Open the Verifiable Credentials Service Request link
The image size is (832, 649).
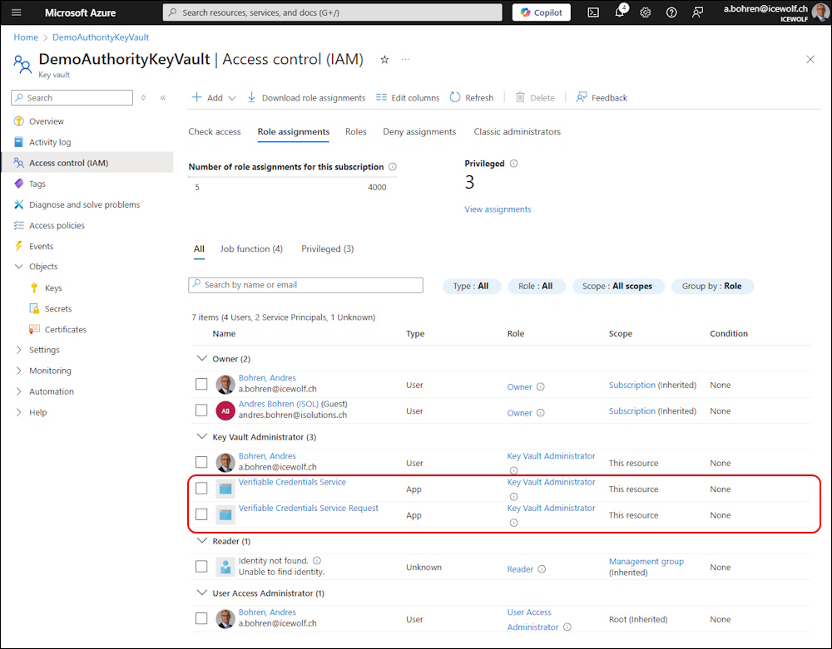click(309, 508)
